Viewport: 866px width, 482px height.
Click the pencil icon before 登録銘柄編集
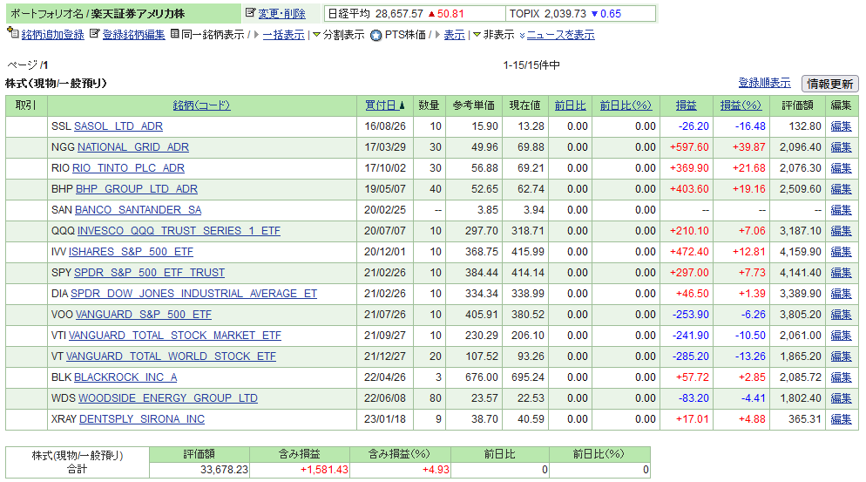94,34
